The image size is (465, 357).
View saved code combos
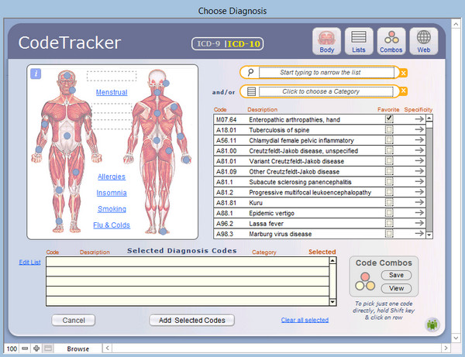[396, 288]
